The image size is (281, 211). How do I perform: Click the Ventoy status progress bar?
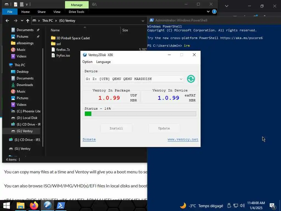[x=140, y=113]
